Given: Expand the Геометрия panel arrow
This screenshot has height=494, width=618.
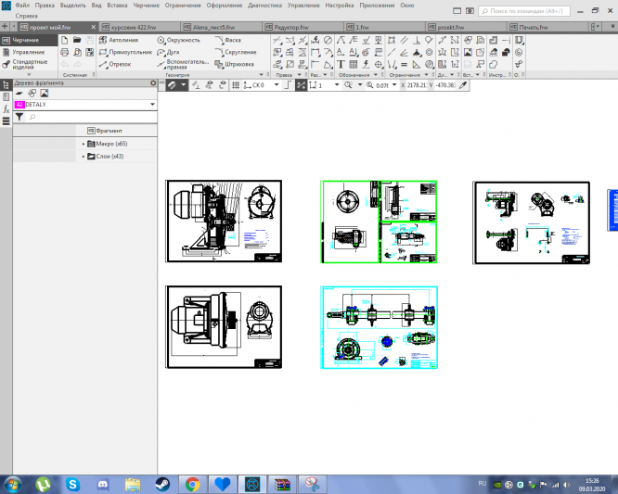Looking at the screenshot, I should [x=261, y=75].
